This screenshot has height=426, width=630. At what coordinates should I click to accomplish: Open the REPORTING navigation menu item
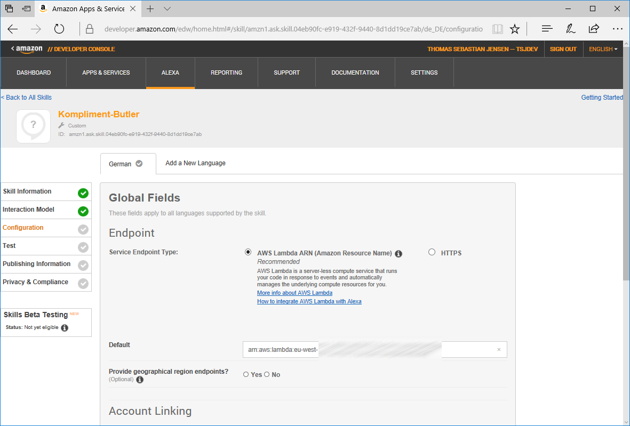tap(226, 73)
